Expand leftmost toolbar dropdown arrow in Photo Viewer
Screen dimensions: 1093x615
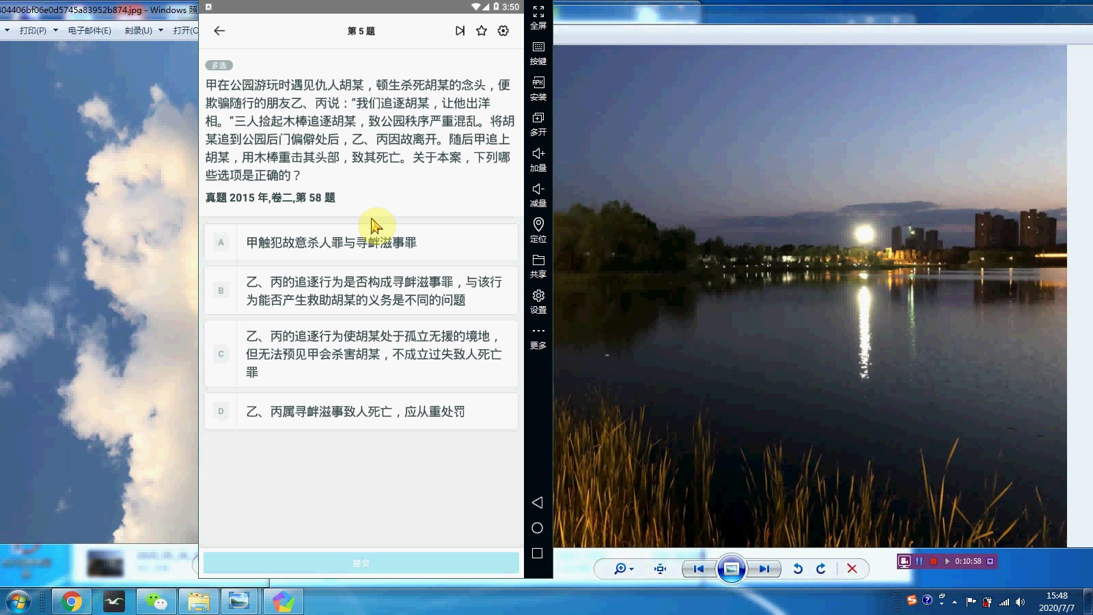tap(7, 31)
